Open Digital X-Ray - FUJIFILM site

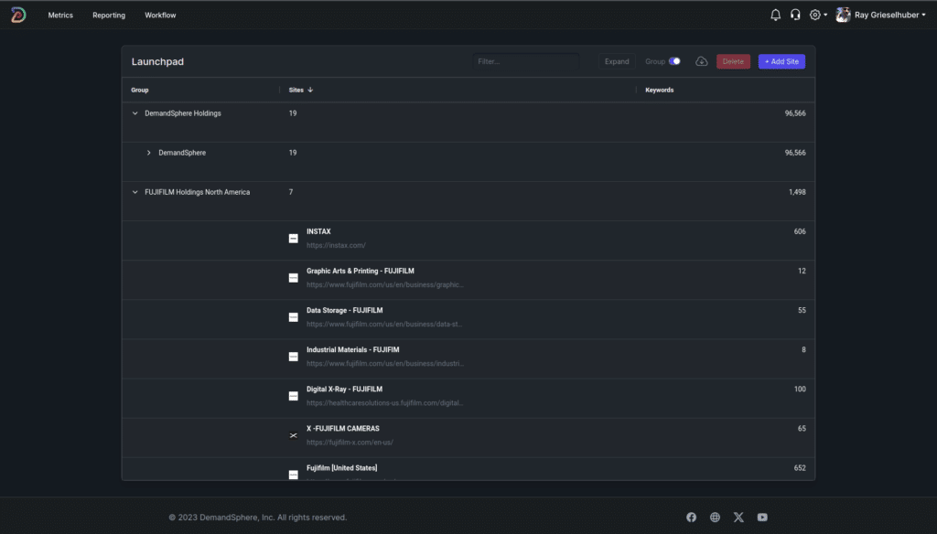click(x=344, y=390)
